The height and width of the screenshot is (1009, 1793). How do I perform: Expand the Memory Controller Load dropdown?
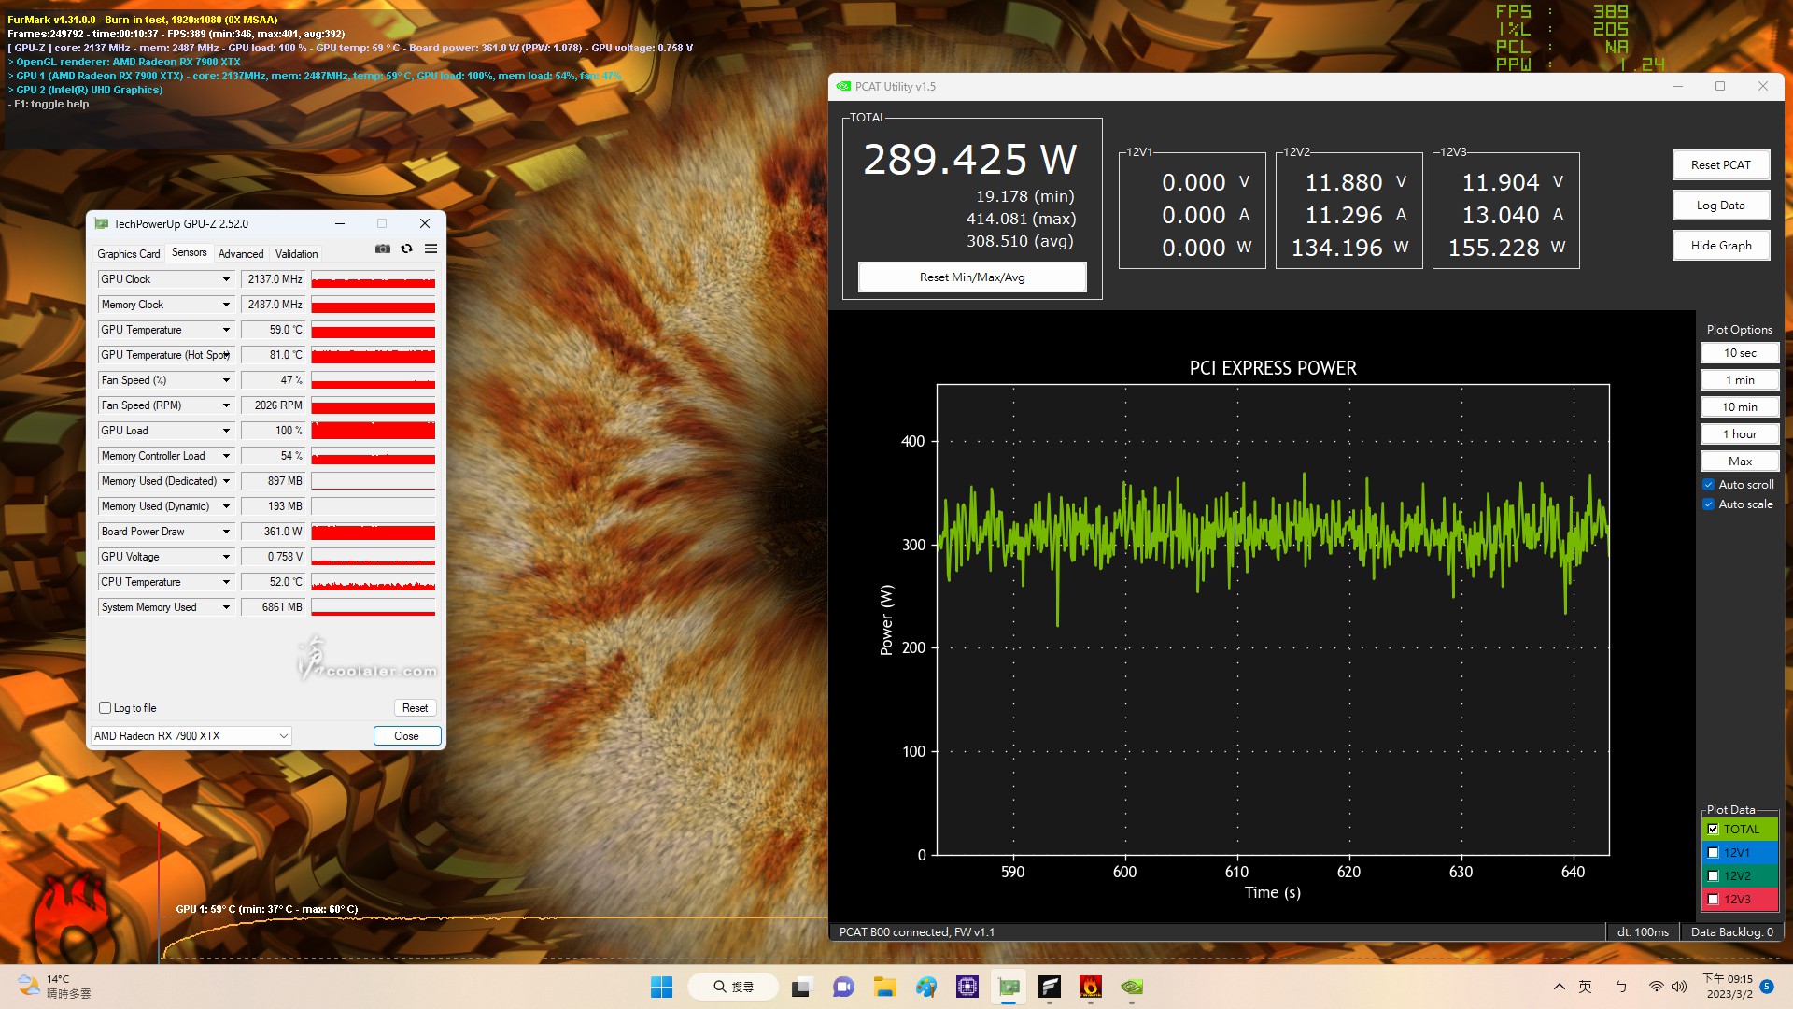[225, 456]
